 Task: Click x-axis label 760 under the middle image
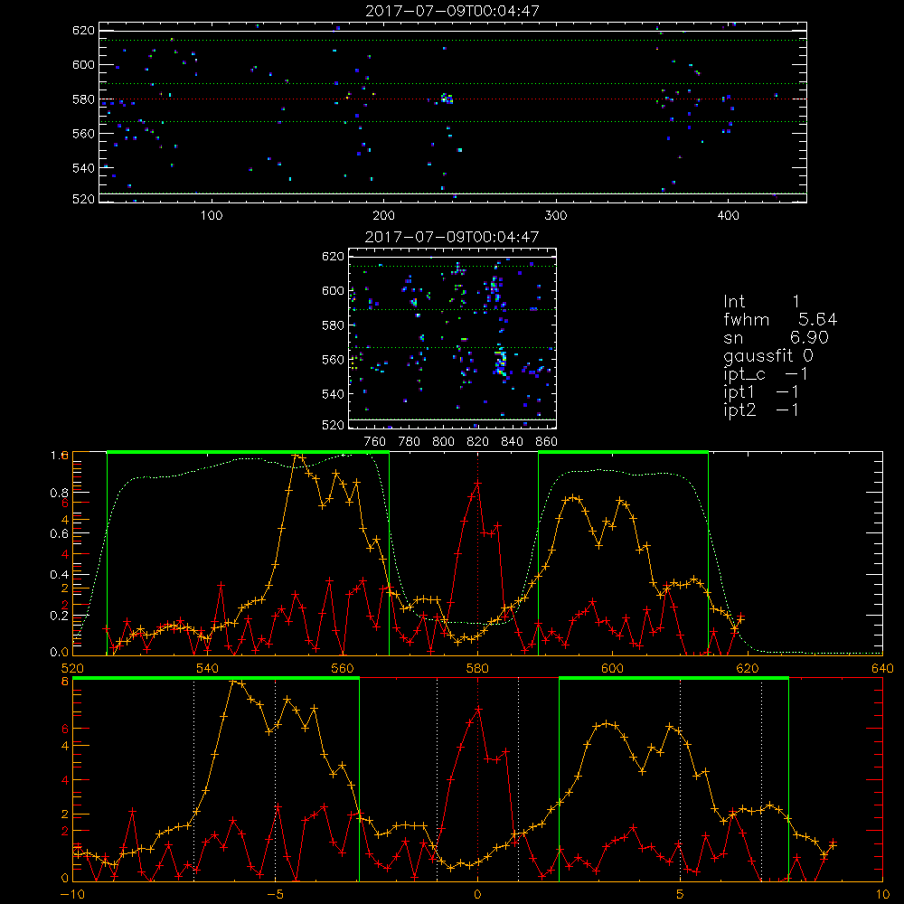coord(375,442)
